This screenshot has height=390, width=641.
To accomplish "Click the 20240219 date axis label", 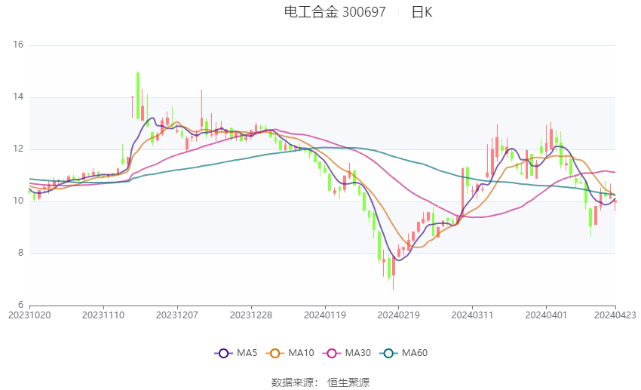I will tap(399, 315).
